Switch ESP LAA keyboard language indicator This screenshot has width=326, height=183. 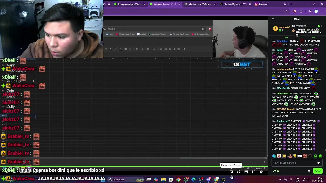pyautogui.click(x=297, y=180)
